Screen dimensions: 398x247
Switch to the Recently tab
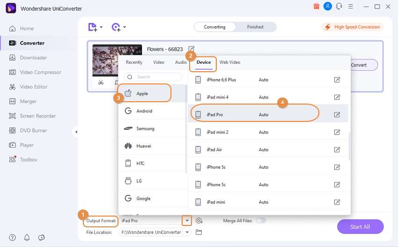point(134,62)
